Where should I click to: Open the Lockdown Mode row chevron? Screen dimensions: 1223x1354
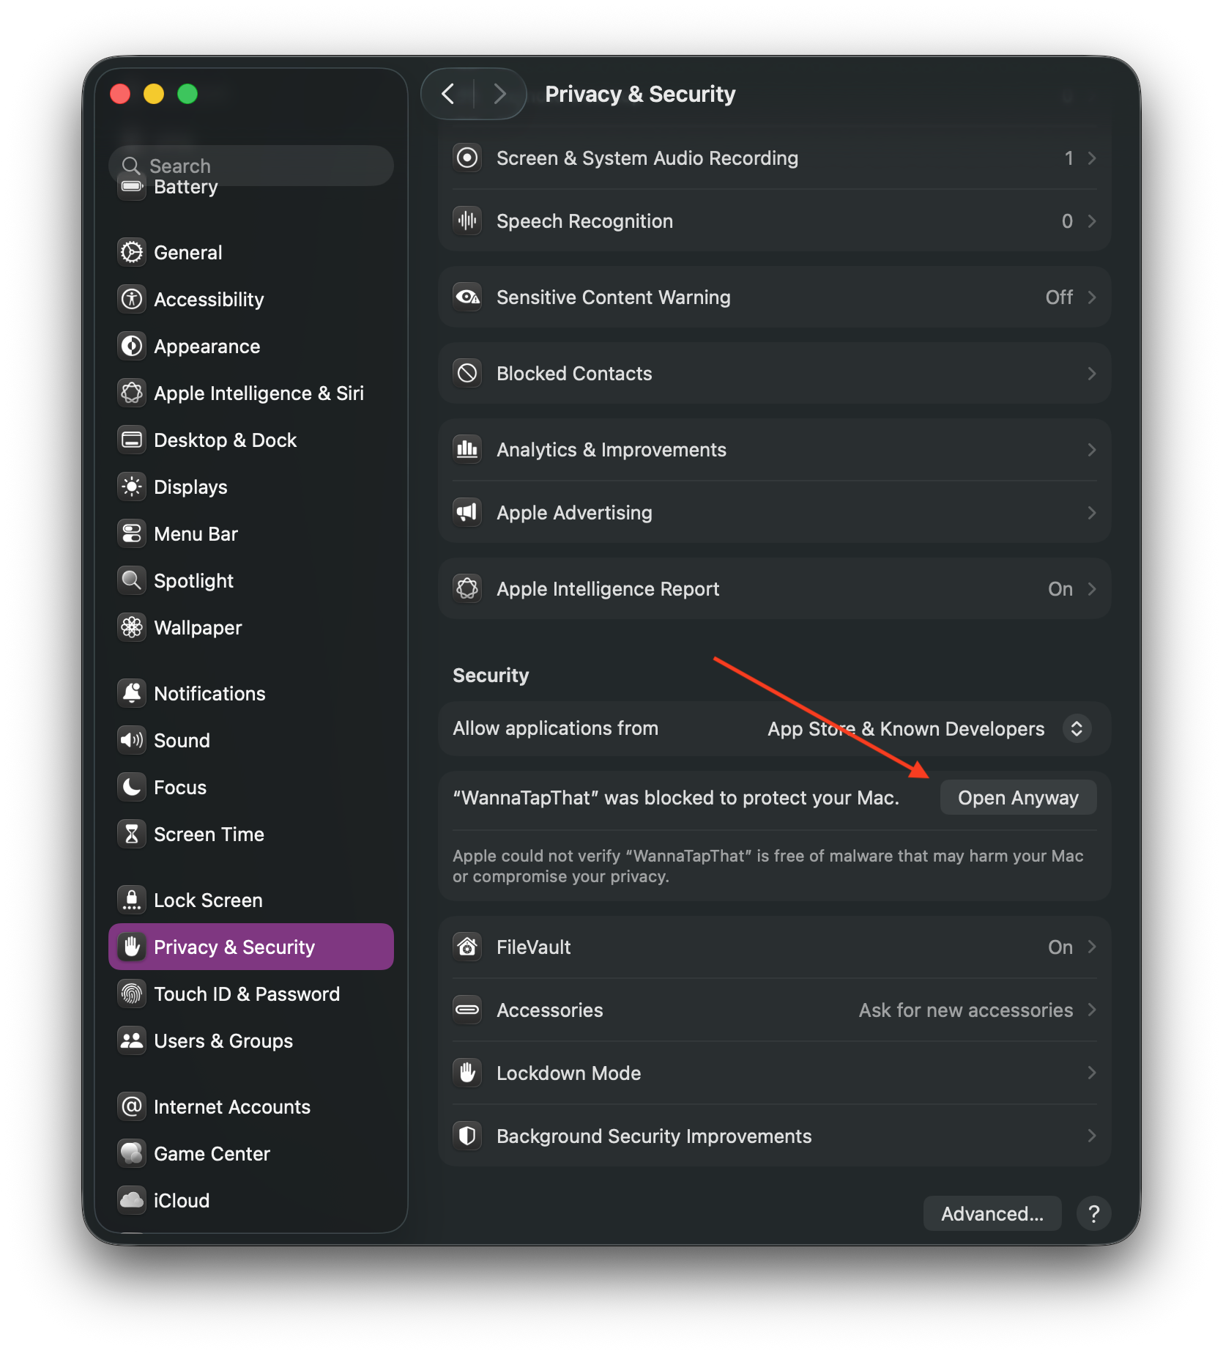pyautogui.click(x=1092, y=1073)
